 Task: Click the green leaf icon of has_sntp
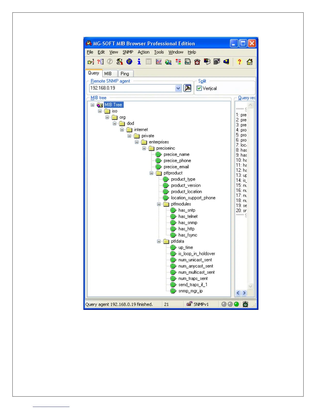173,210
